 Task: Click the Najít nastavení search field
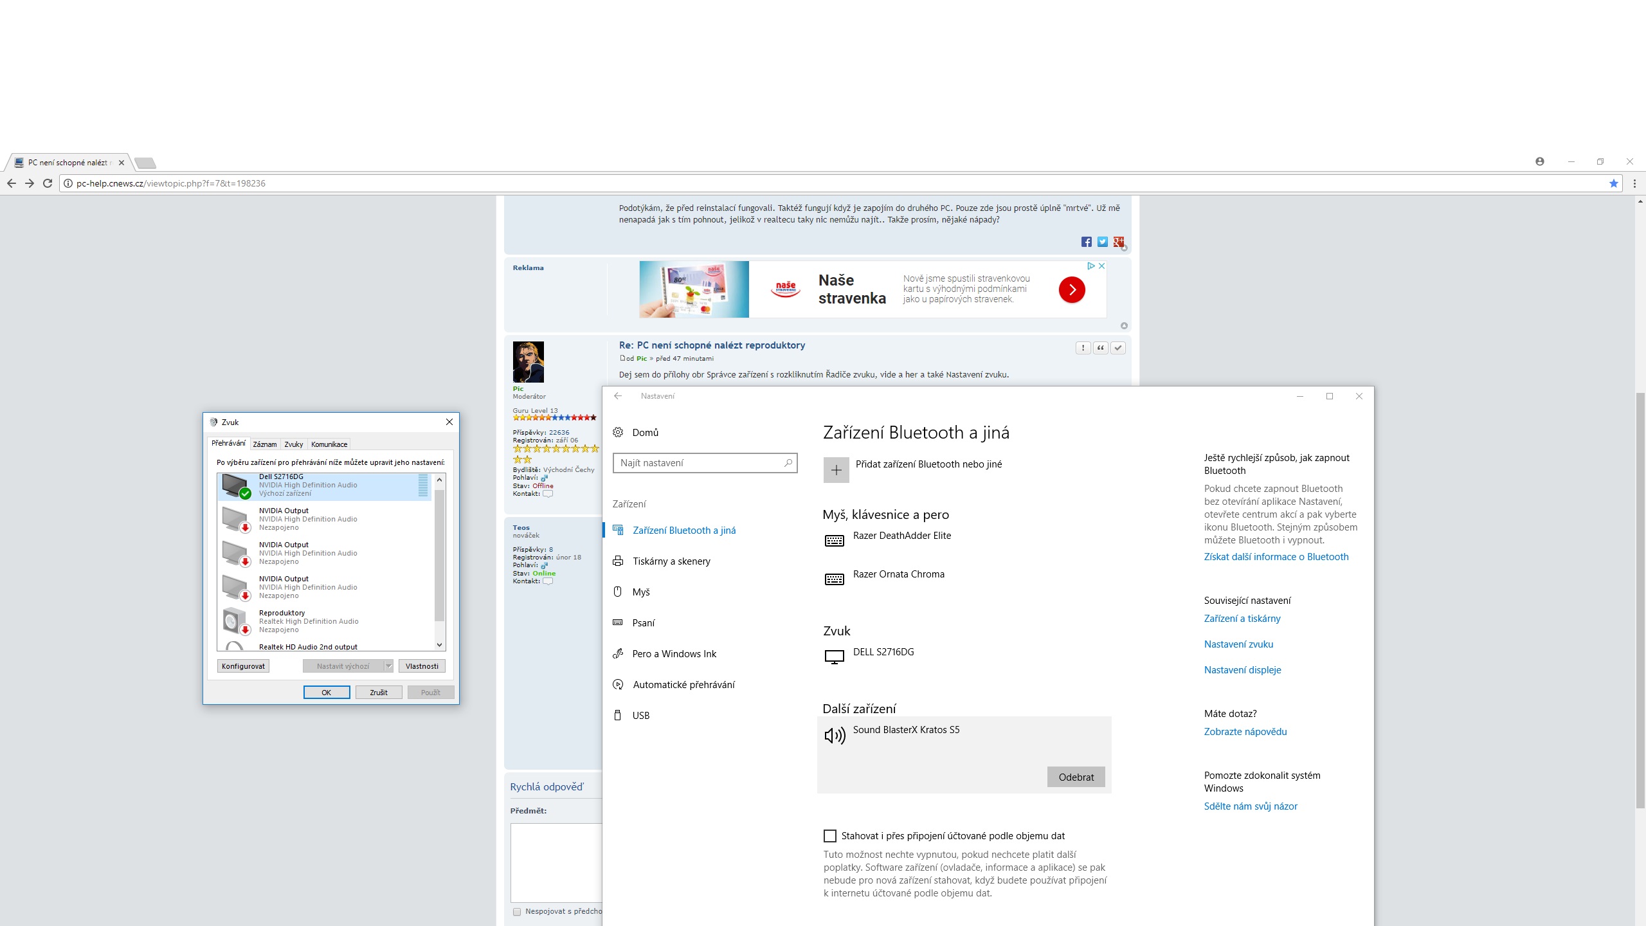tap(700, 463)
